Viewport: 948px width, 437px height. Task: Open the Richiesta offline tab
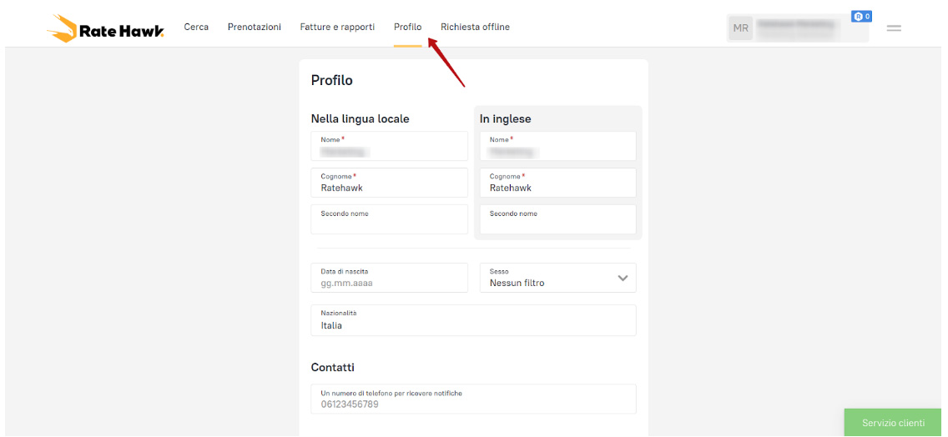(475, 27)
